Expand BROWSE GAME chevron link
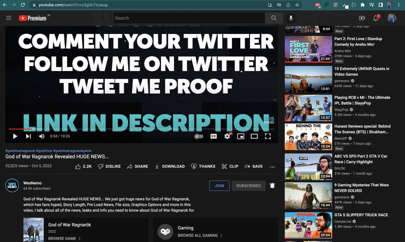This screenshot has height=242, width=405. 64,238
